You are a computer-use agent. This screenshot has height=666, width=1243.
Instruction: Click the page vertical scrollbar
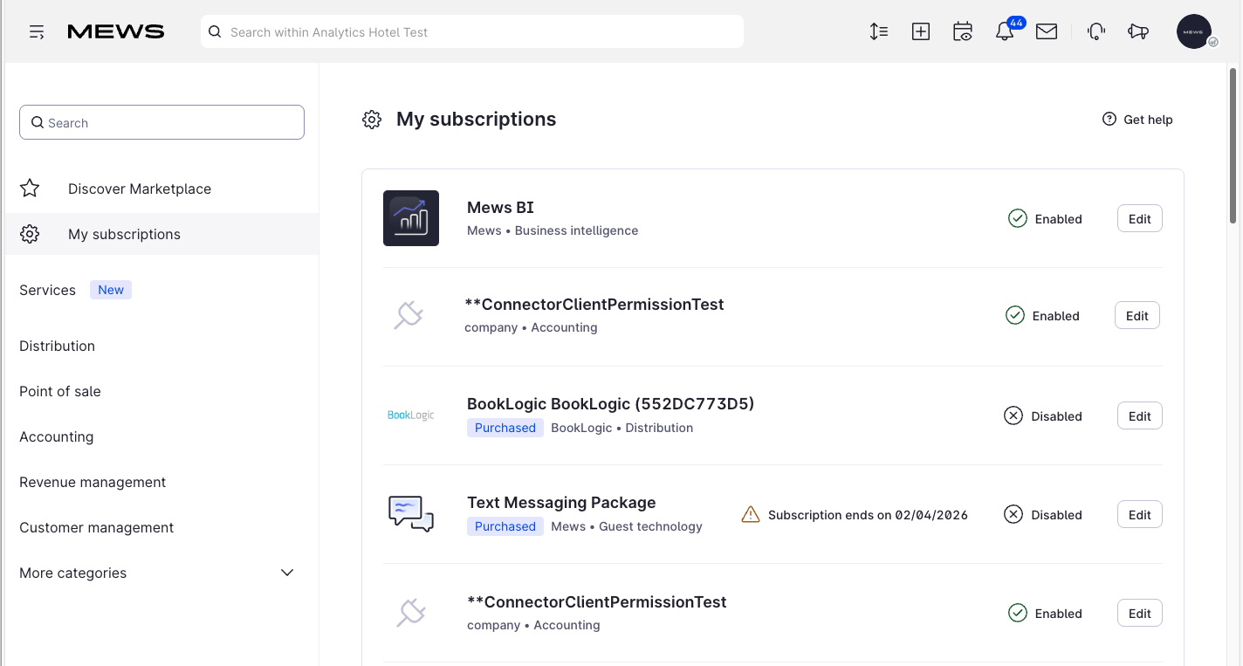[1233, 146]
